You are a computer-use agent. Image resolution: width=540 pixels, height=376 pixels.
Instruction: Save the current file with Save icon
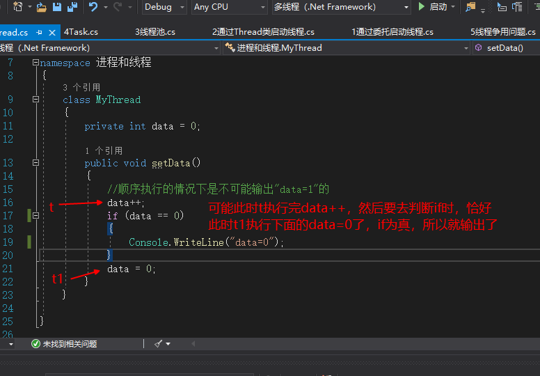click(57, 7)
